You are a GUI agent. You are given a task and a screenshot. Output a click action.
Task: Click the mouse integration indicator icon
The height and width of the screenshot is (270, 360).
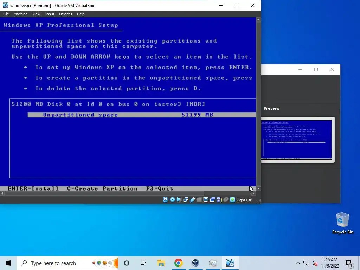point(226,200)
